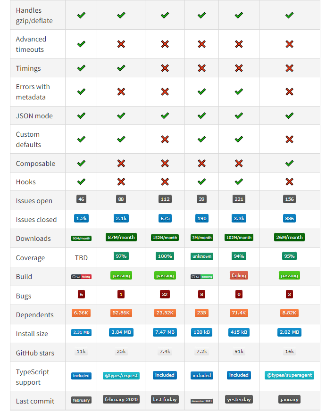Click the last red cross in Hooks row
Viewport: 326px width, 412px height.
click(289, 181)
